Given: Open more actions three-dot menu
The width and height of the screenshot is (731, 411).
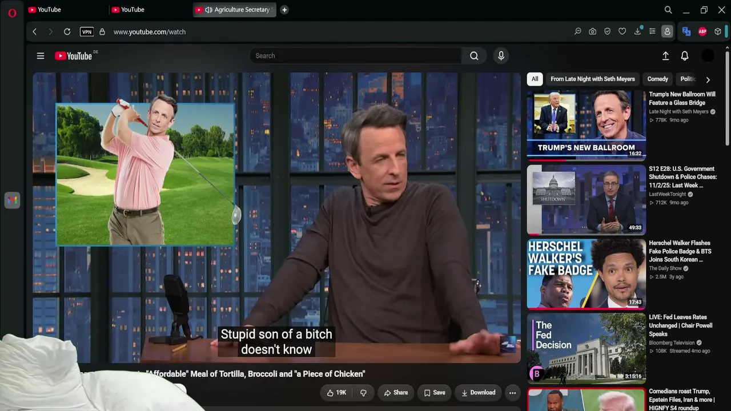Looking at the screenshot, I should coord(512,393).
